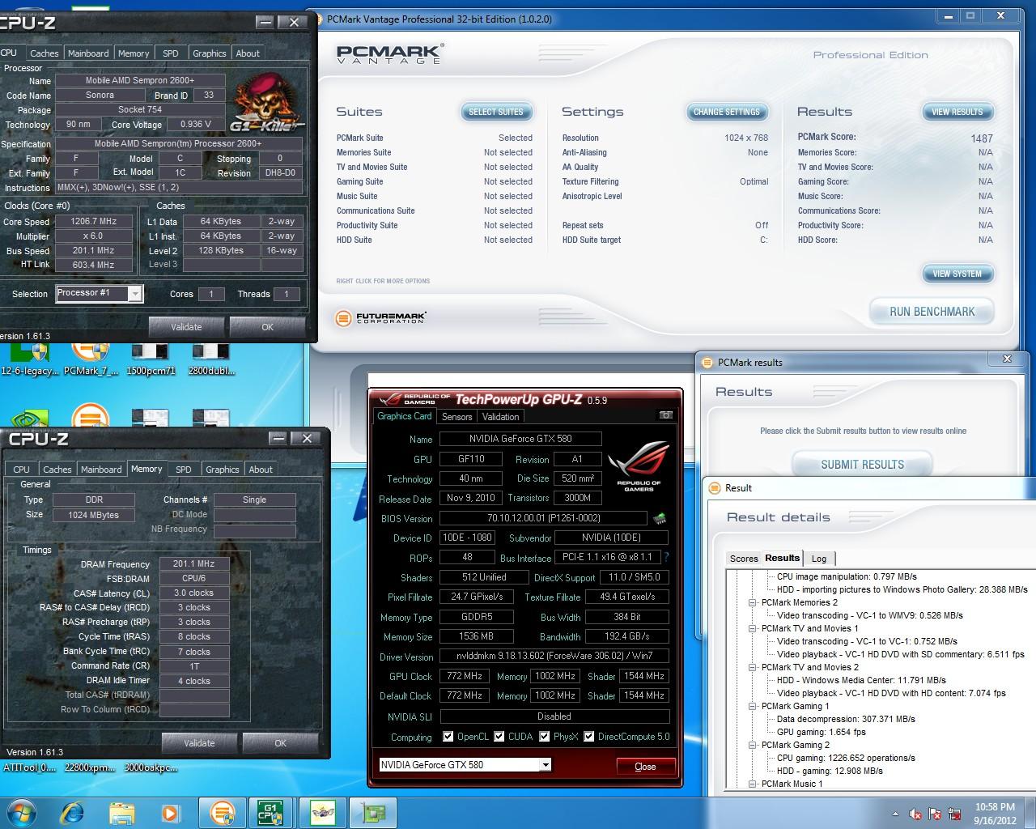
Task: Click the muted volume tray icon
Action: 916,814
